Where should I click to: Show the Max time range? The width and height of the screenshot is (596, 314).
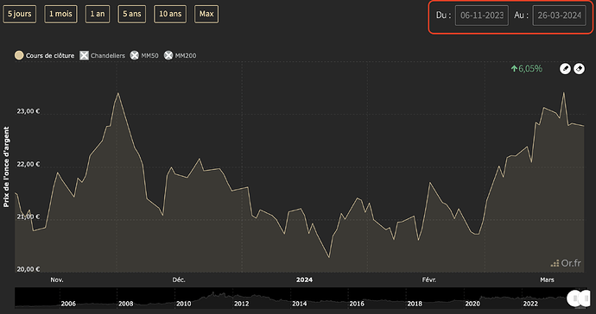point(206,14)
